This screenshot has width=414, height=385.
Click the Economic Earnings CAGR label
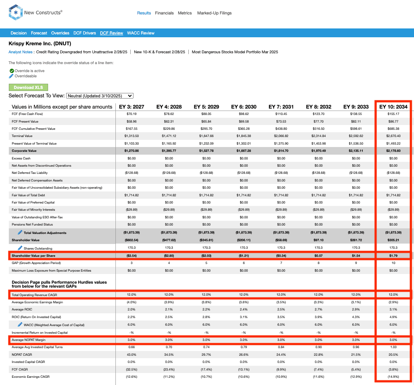pyautogui.click(x=30, y=377)
